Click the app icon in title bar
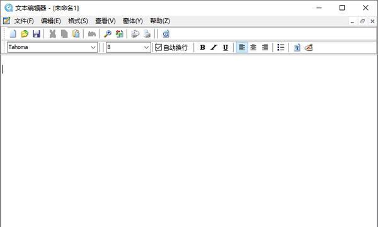 [x=8, y=8]
